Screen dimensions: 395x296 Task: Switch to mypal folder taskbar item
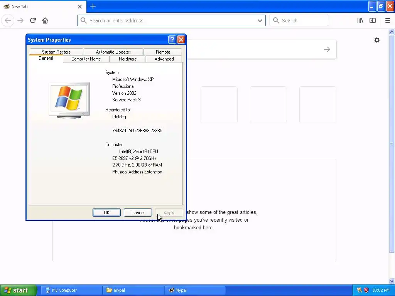(x=133, y=290)
